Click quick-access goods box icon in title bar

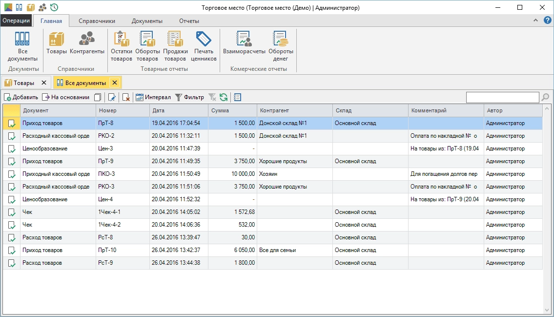tap(31, 7)
